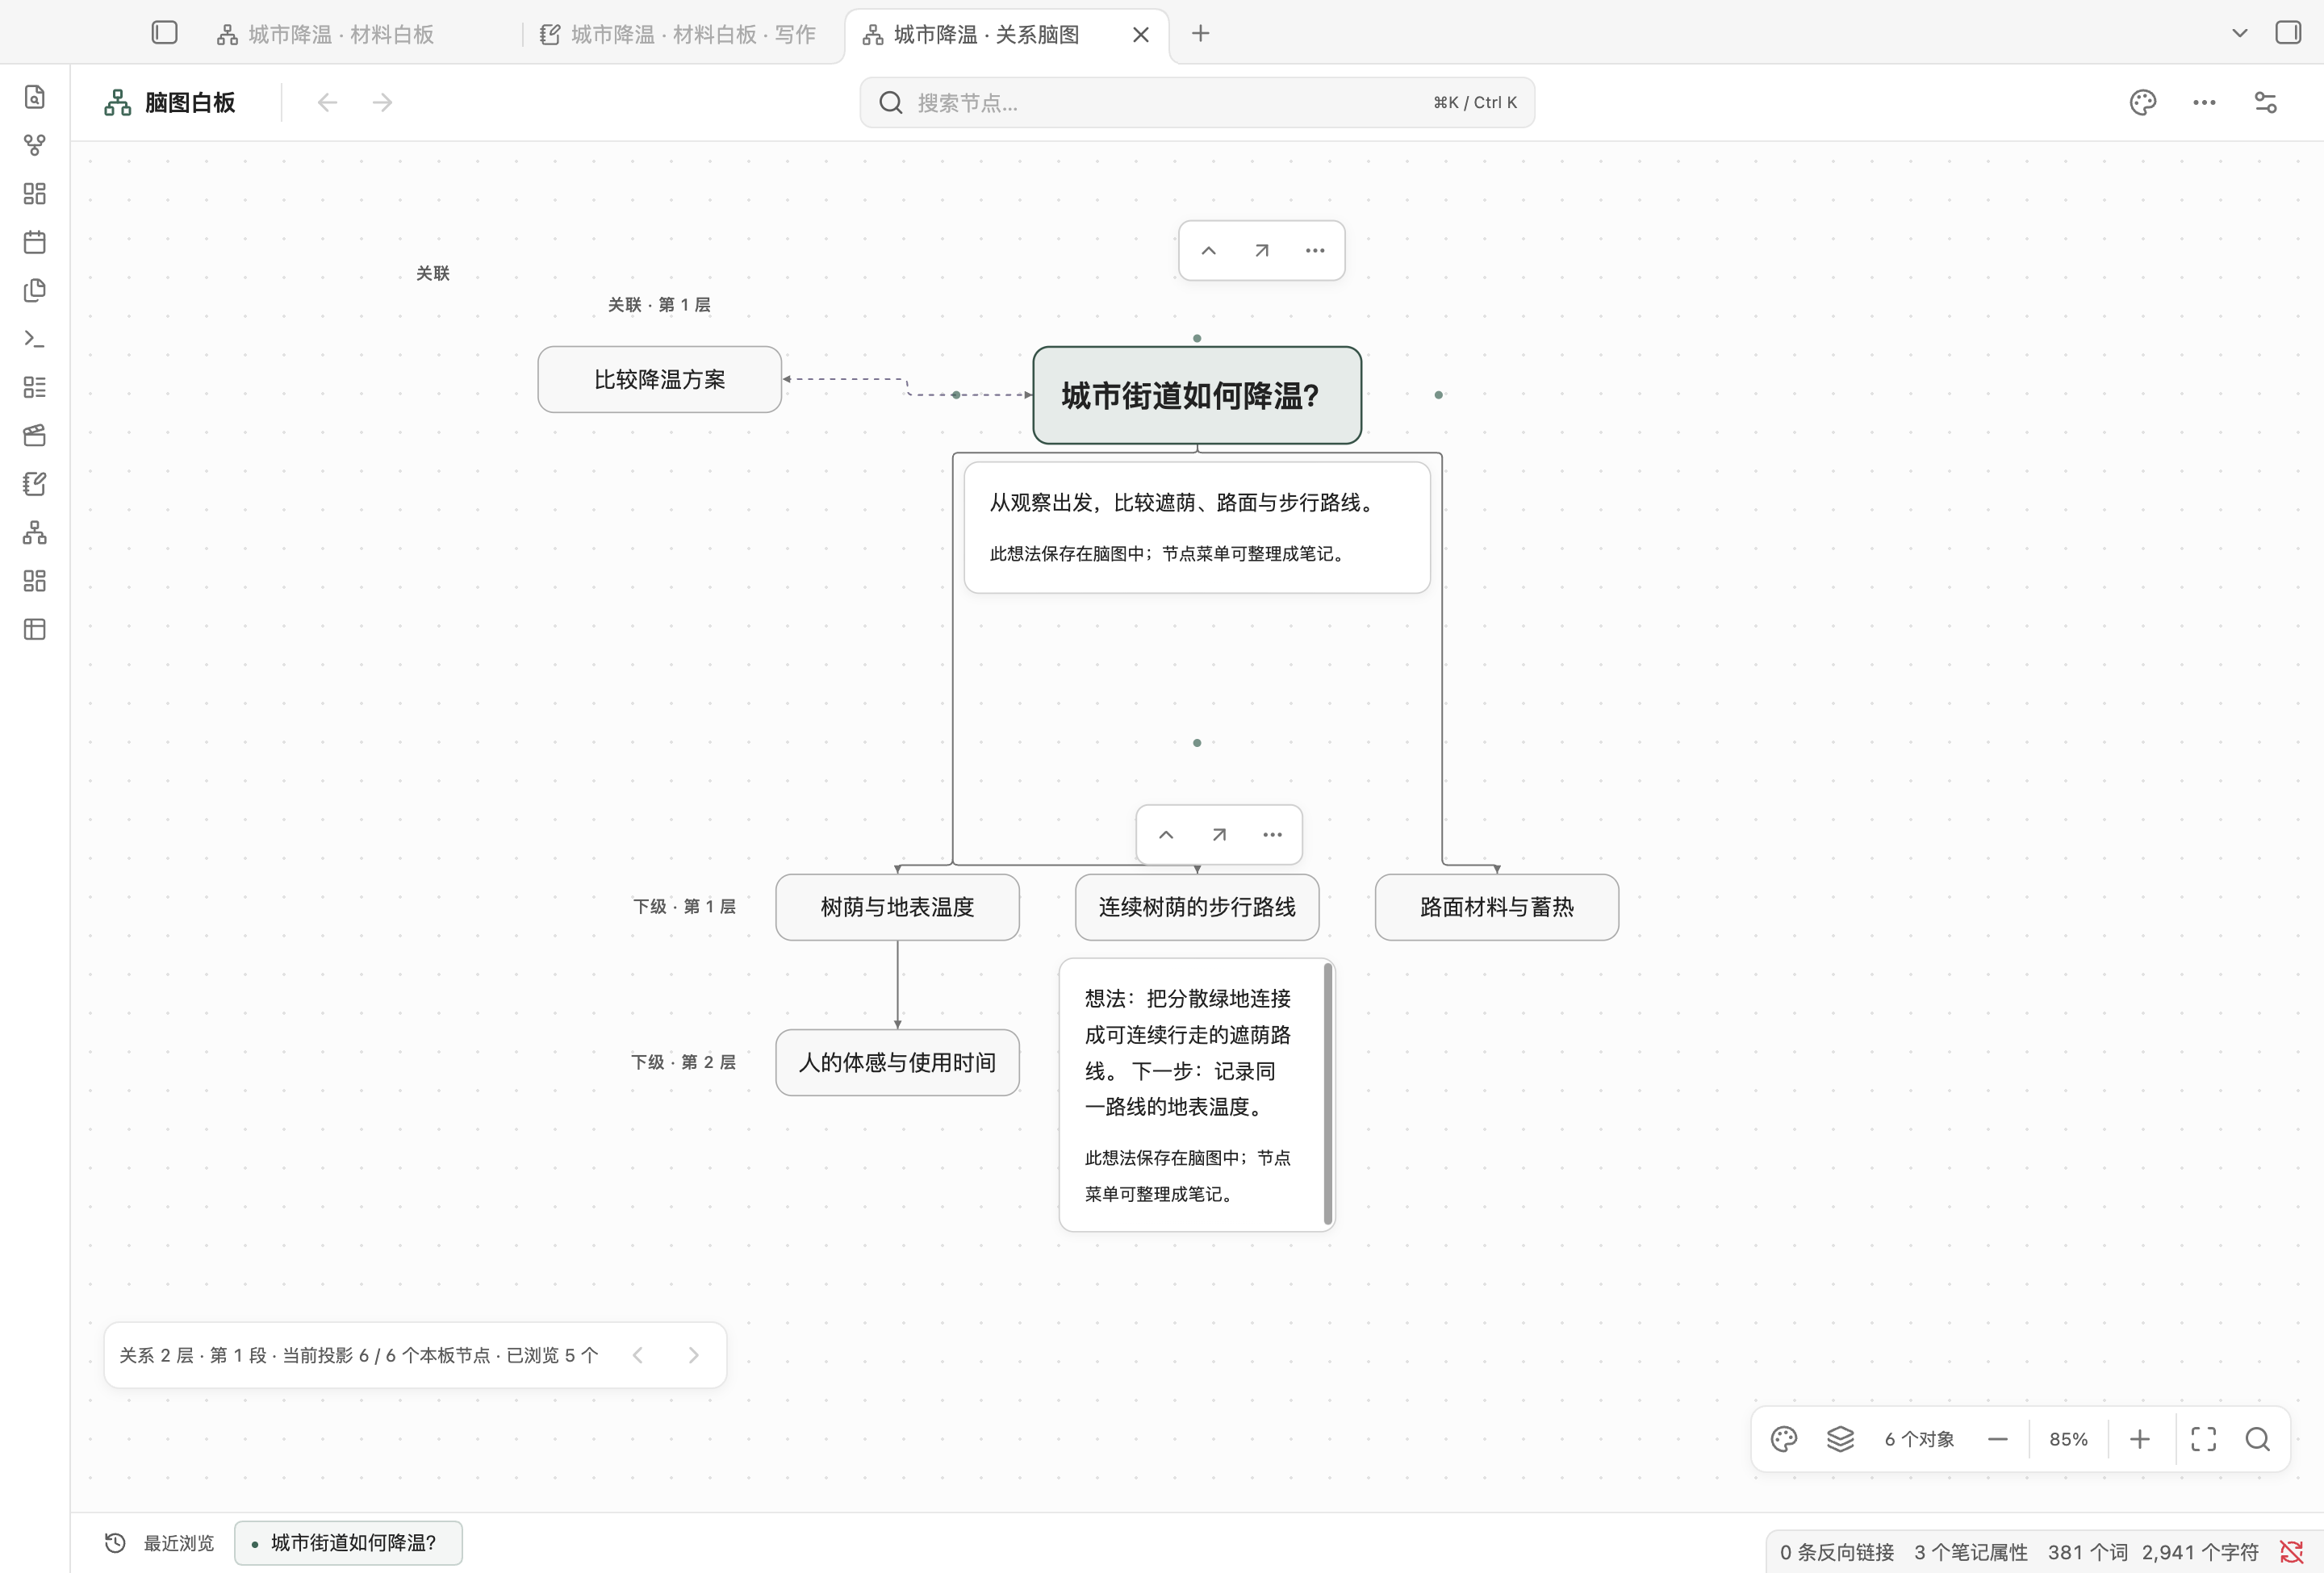
Task: Click the table layout icon in sidebar
Action: pyautogui.click(x=35, y=629)
